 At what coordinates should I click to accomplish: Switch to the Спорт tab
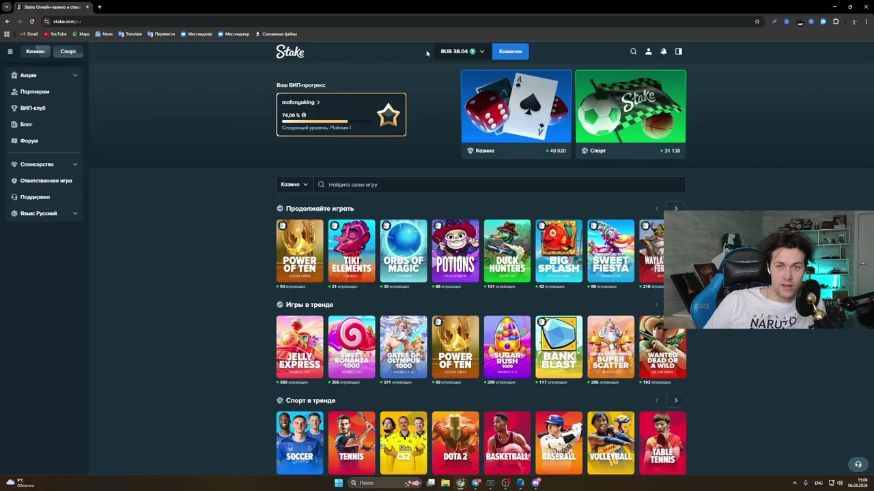68,51
